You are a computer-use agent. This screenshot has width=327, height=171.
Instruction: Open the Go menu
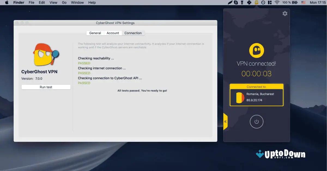tap(64, 2)
